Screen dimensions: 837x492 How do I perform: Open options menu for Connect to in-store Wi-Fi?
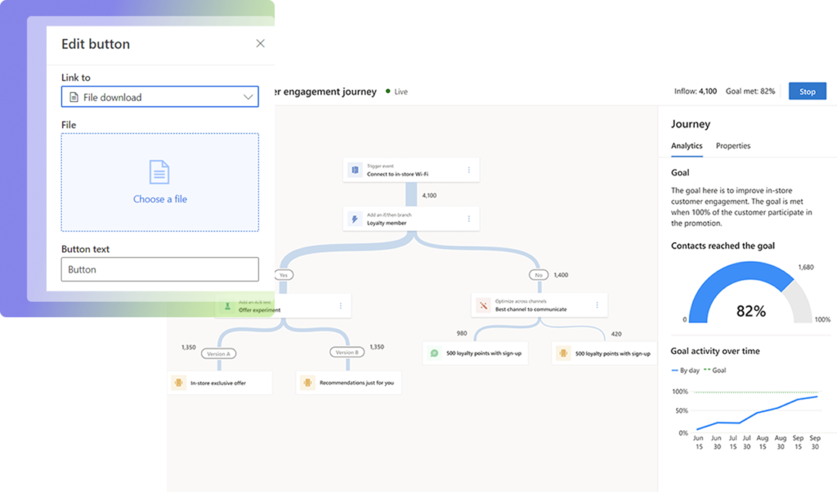[x=468, y=170]
